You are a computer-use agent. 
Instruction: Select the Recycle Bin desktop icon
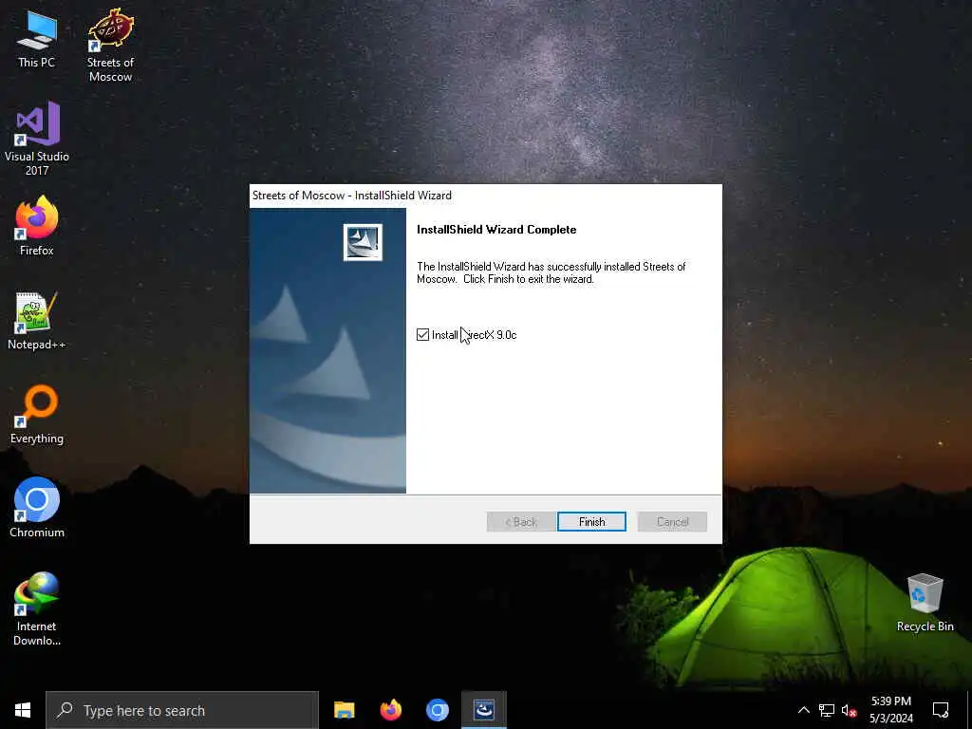[925, 603]
